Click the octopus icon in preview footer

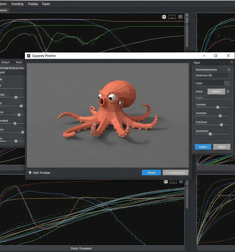tap(30, 173)
